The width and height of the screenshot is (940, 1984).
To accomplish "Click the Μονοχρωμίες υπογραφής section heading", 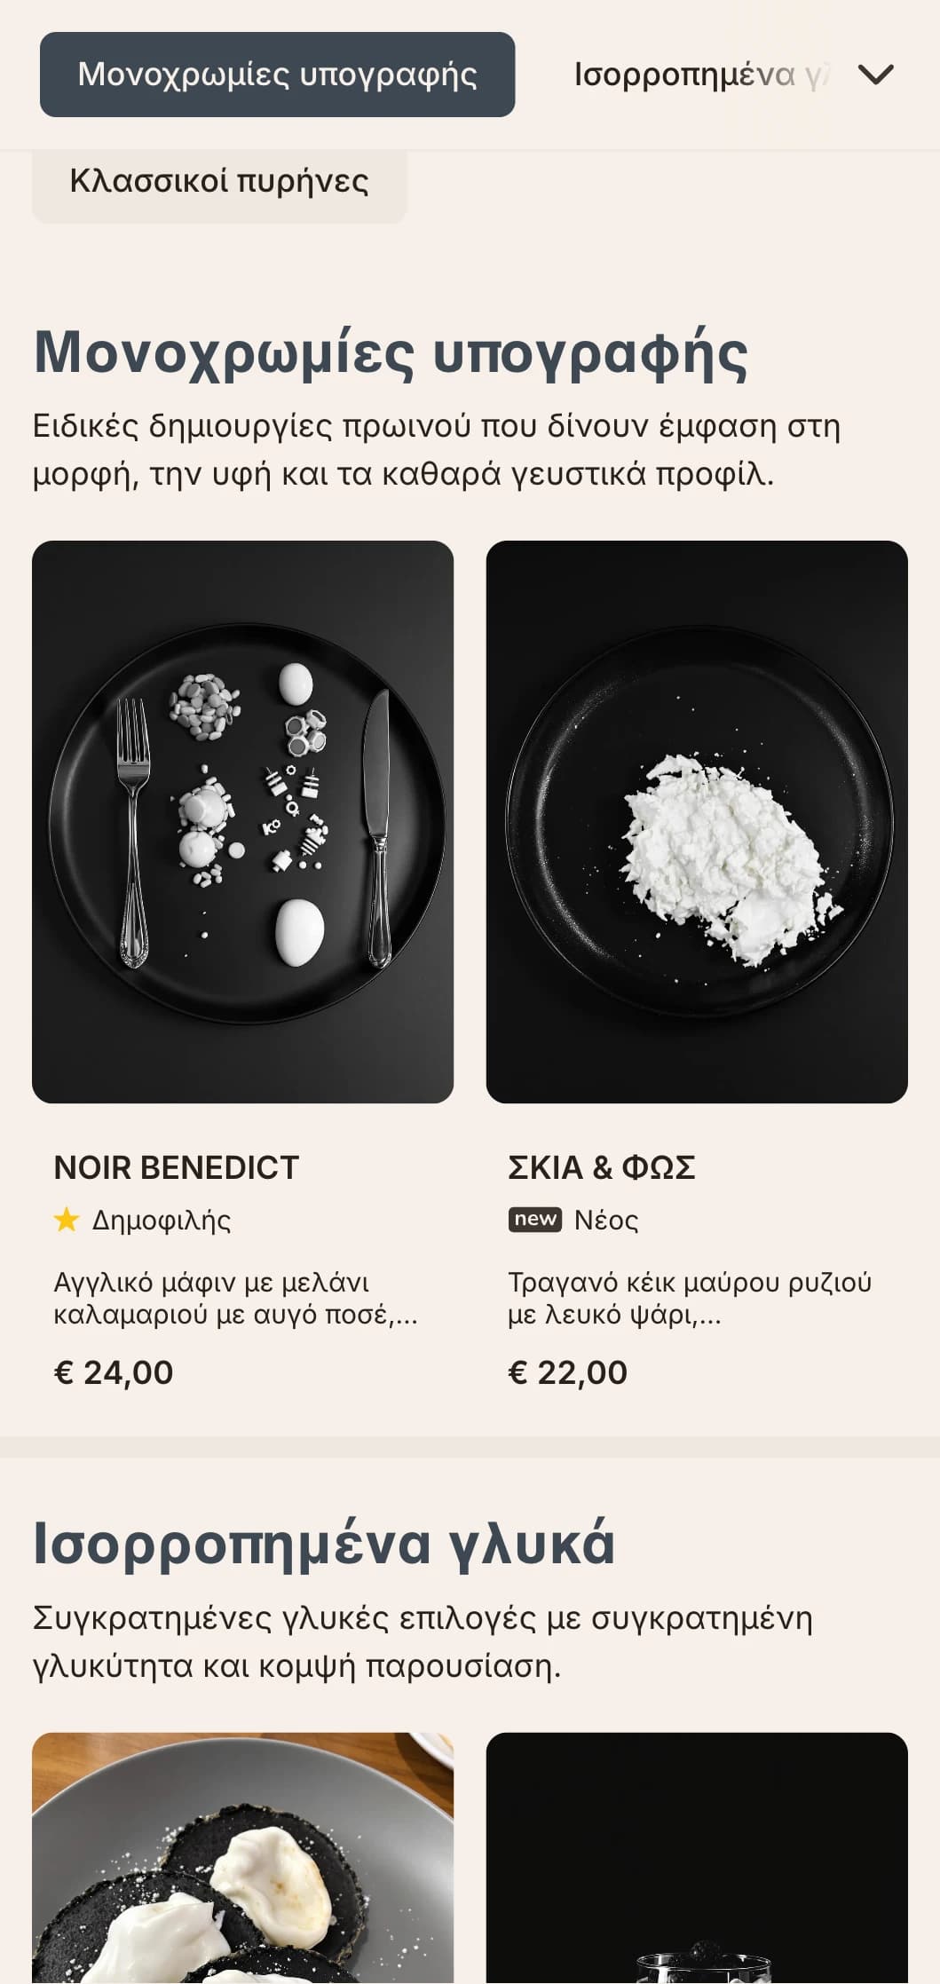I will [391, 353].
